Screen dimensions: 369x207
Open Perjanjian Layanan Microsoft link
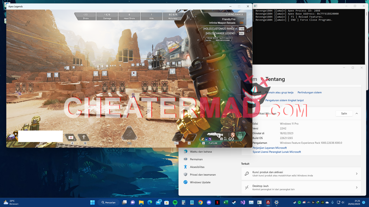tap(270, 148)
